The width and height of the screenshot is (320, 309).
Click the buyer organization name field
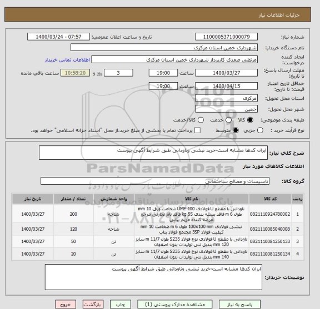click(164, 48)
